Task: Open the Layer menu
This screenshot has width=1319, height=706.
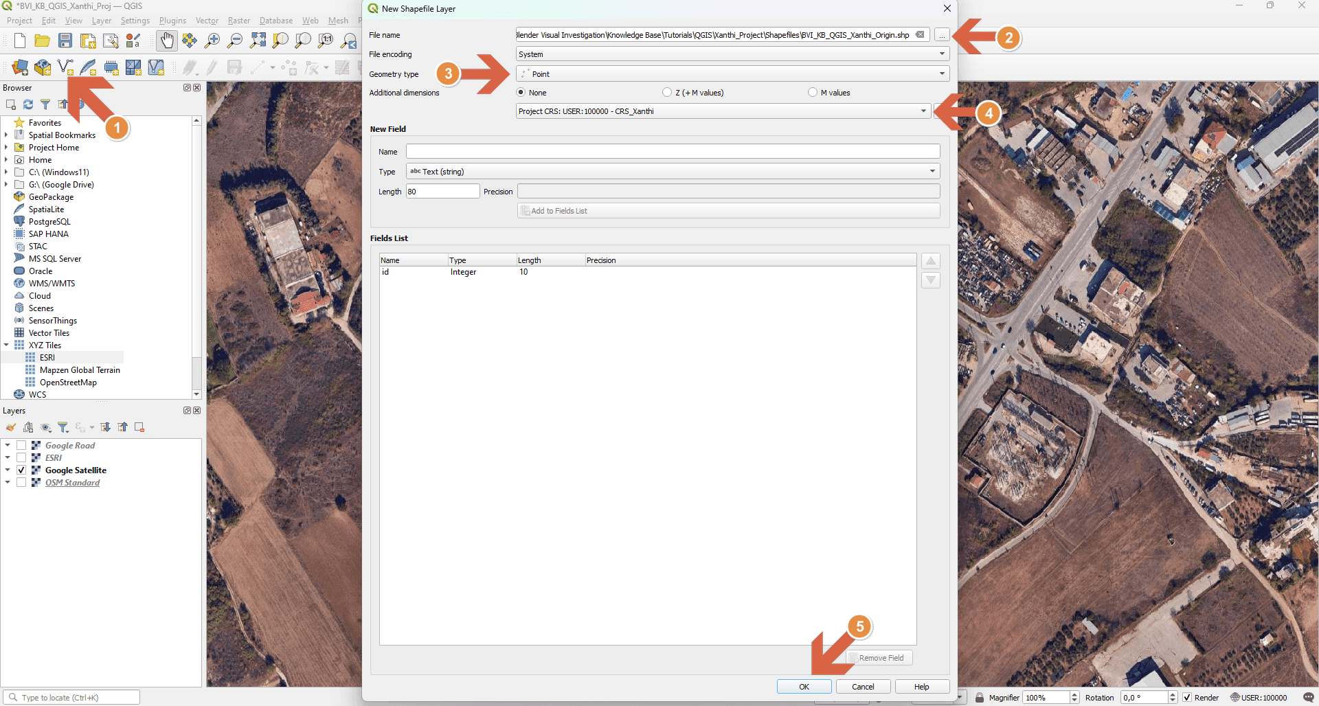Action: pos(102,21)
